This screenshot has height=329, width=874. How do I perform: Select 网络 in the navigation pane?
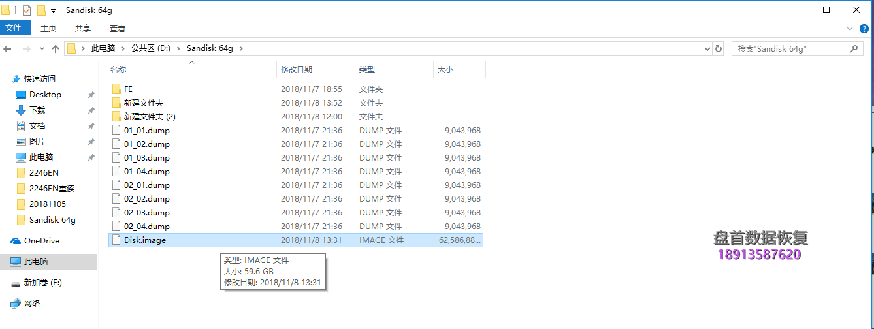coord(32,304)
